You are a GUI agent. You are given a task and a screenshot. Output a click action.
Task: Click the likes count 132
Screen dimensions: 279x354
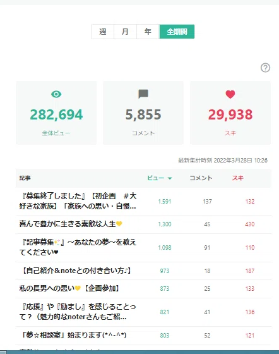click(x=250, y=202)
